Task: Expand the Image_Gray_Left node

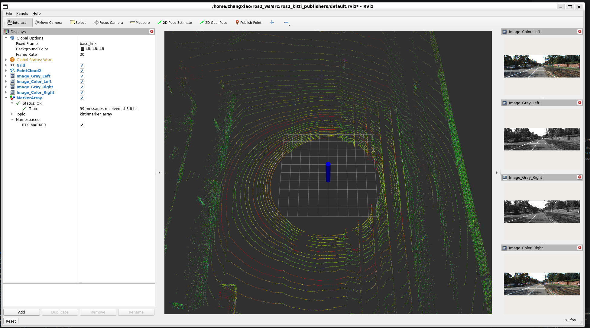Action: click(x=6, y=76)
